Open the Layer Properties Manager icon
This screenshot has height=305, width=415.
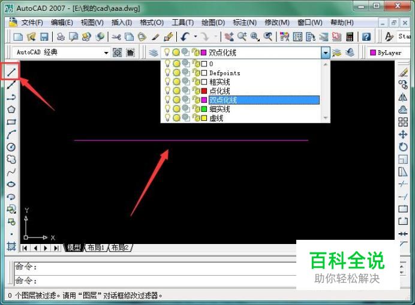tap(154, 53)
